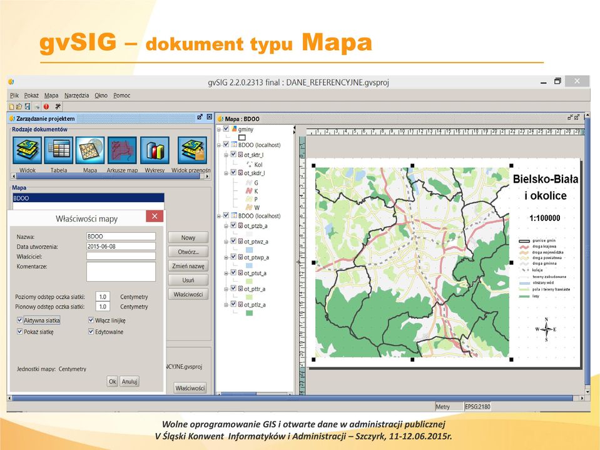This screenshot has height=450, width=600.
Task: Click the ot_ptlz_a green color swatch
Action: tap(249, 313)
